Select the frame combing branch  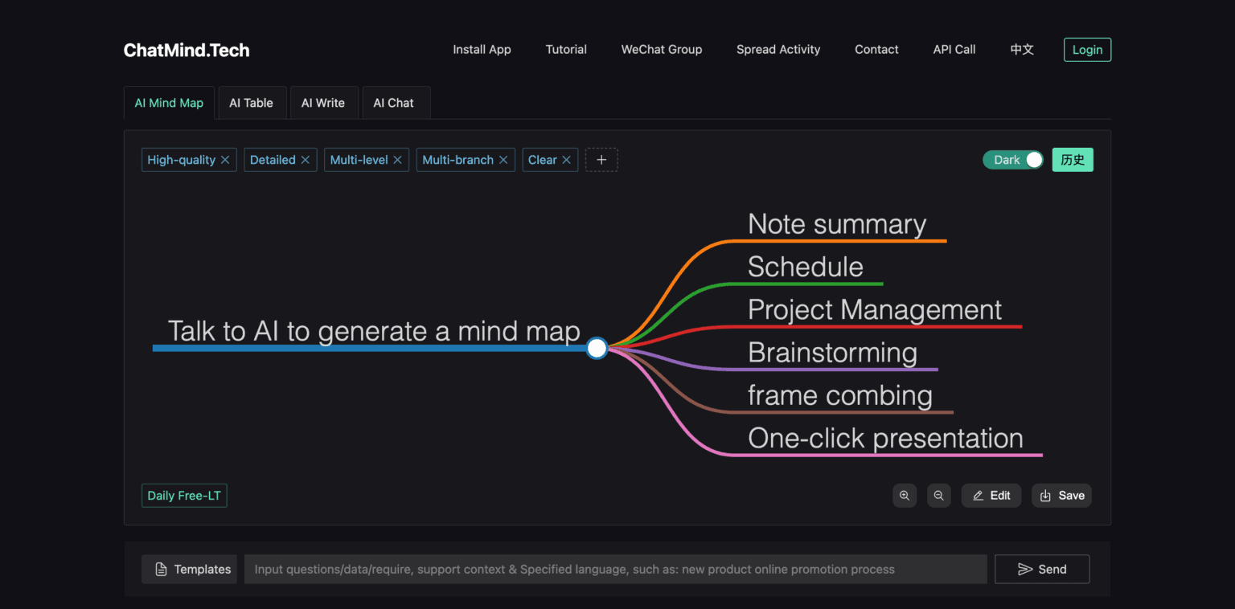(840, 395)
